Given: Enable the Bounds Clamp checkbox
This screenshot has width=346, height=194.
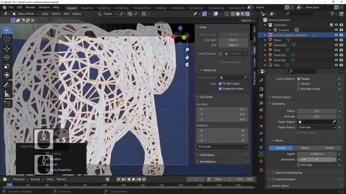Looking at the screenshot, I should pyautogui.click(x=299, y=89).
